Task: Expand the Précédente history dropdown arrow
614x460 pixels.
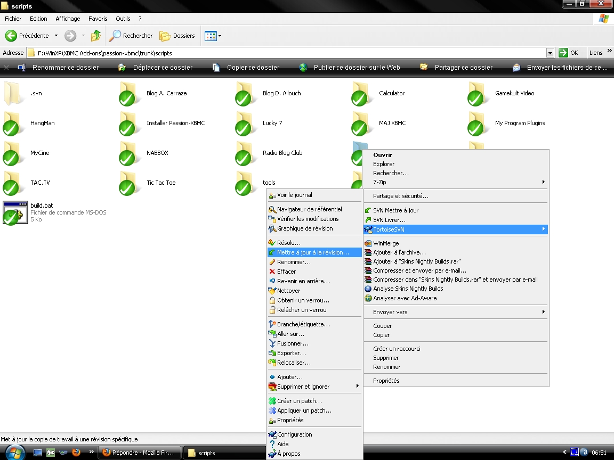Action: 56,36
